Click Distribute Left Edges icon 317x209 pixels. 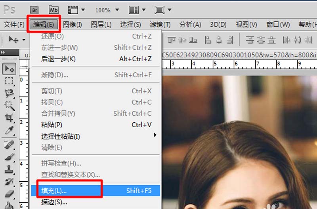(286, 40)
